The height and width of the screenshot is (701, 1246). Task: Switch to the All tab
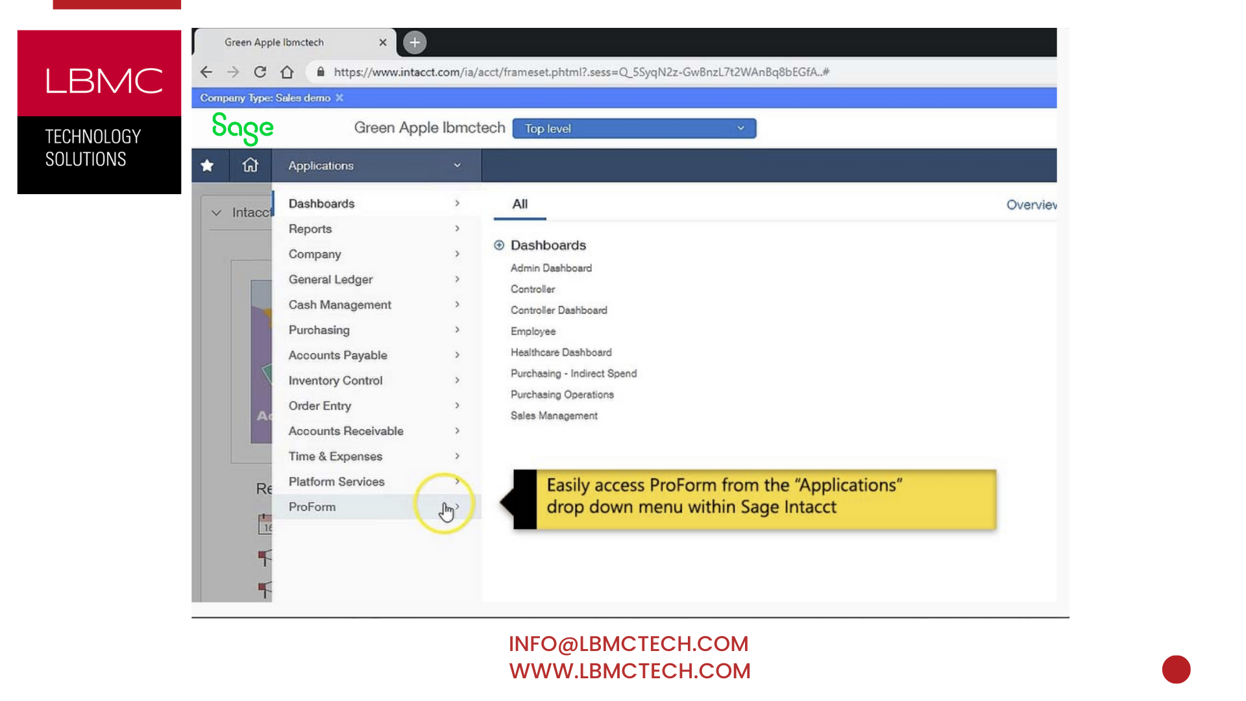coord(520,204)
